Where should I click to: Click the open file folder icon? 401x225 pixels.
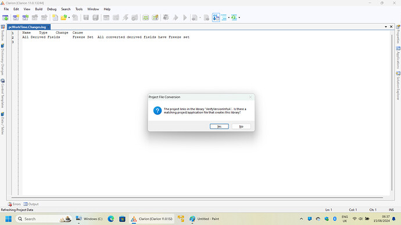coord(64,17)
